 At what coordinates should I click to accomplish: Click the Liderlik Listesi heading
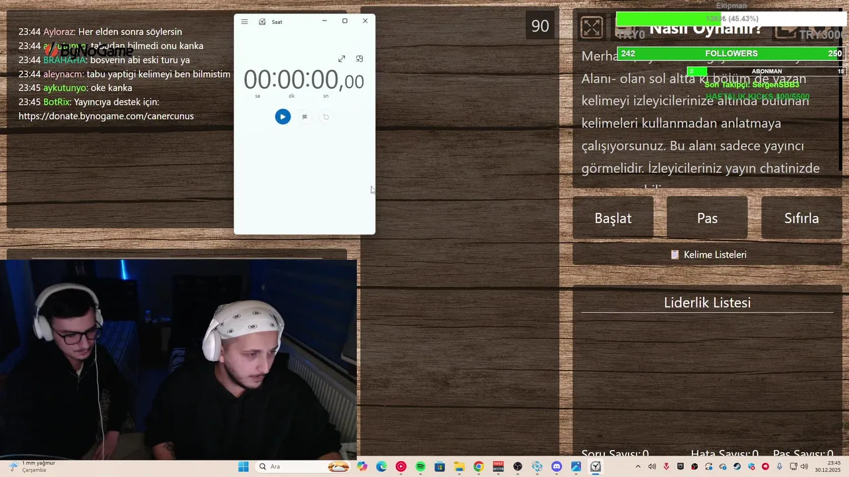coord(707,303)
